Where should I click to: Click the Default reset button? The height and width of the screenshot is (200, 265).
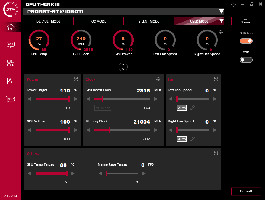click(x=246, y=191)
